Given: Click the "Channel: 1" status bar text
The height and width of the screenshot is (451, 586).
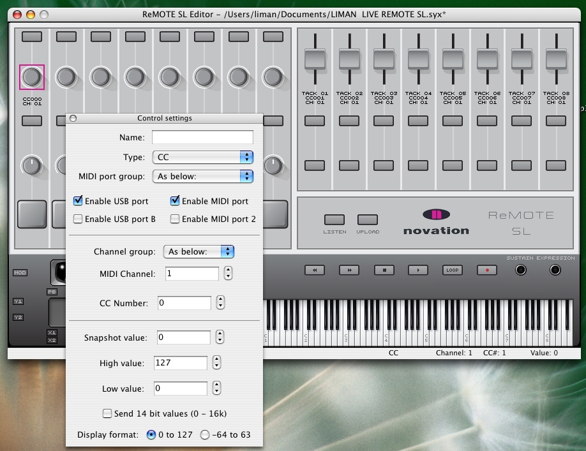Looking at the screenshot, I should (x=454, y=353).
